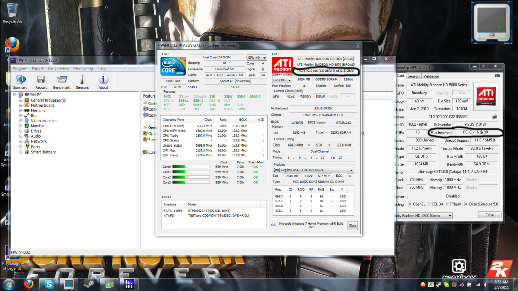Viewport: 518px width, 291px height.
Task: Open Firefox from the taskbar
Action: pyautogui.click(x=29, y=284)
